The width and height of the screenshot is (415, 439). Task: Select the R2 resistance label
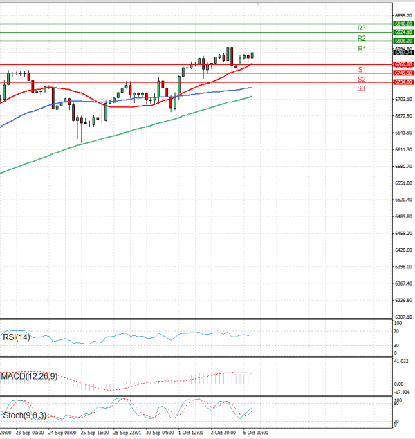[361, 38]
